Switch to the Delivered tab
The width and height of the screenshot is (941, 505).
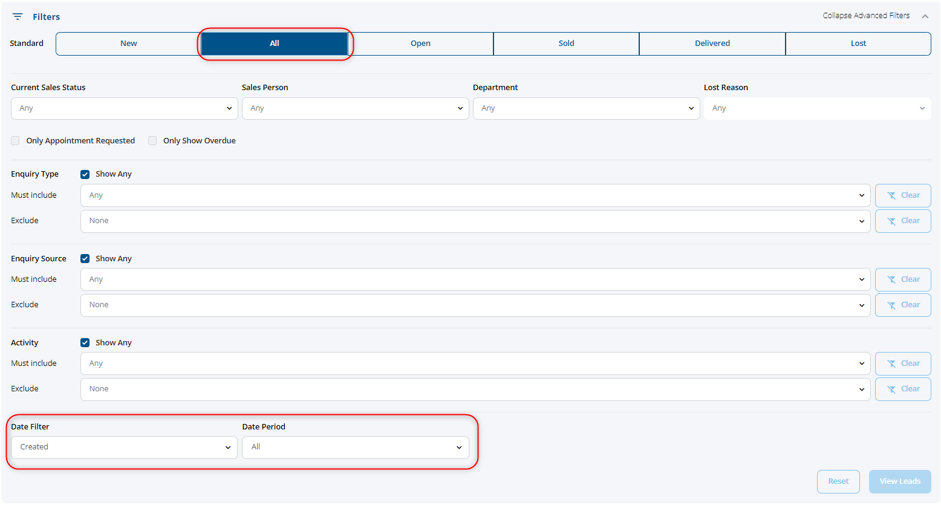[712, 44]
